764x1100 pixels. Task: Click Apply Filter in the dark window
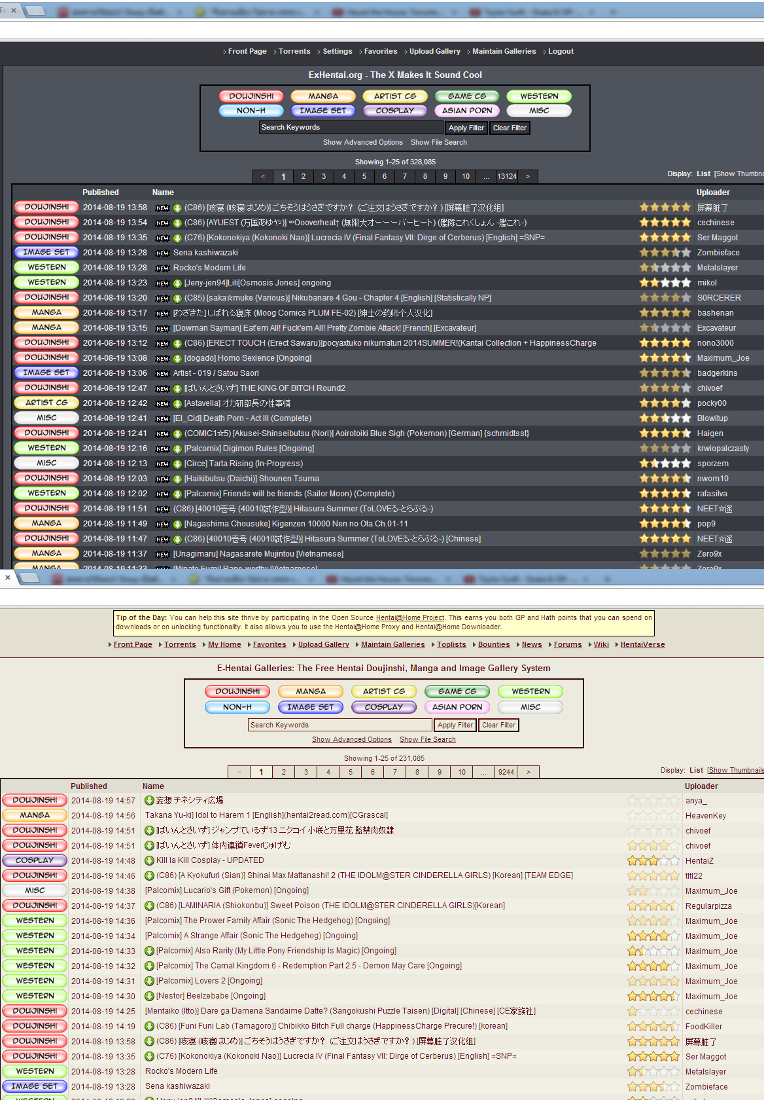point(466,128)
